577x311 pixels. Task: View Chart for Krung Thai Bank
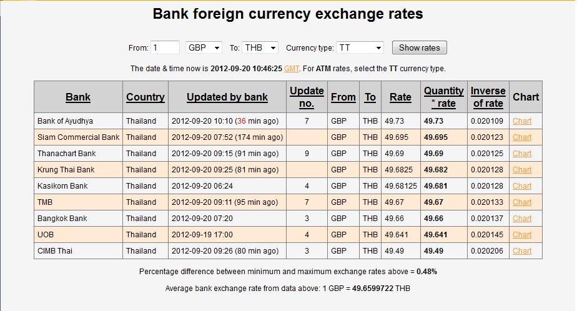point(522,170)
